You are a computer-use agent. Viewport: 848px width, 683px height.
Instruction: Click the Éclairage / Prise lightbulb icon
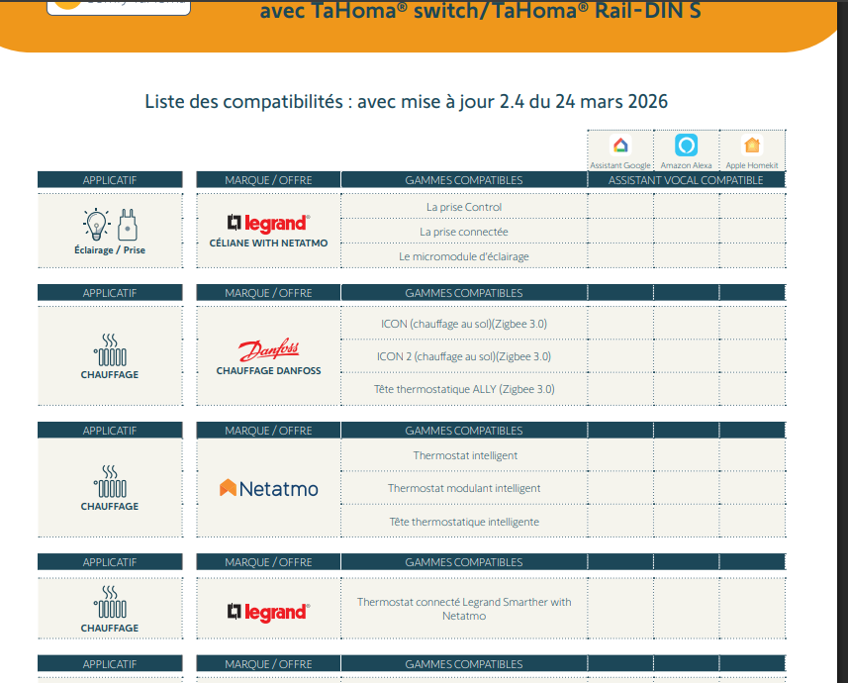(95, 225)
